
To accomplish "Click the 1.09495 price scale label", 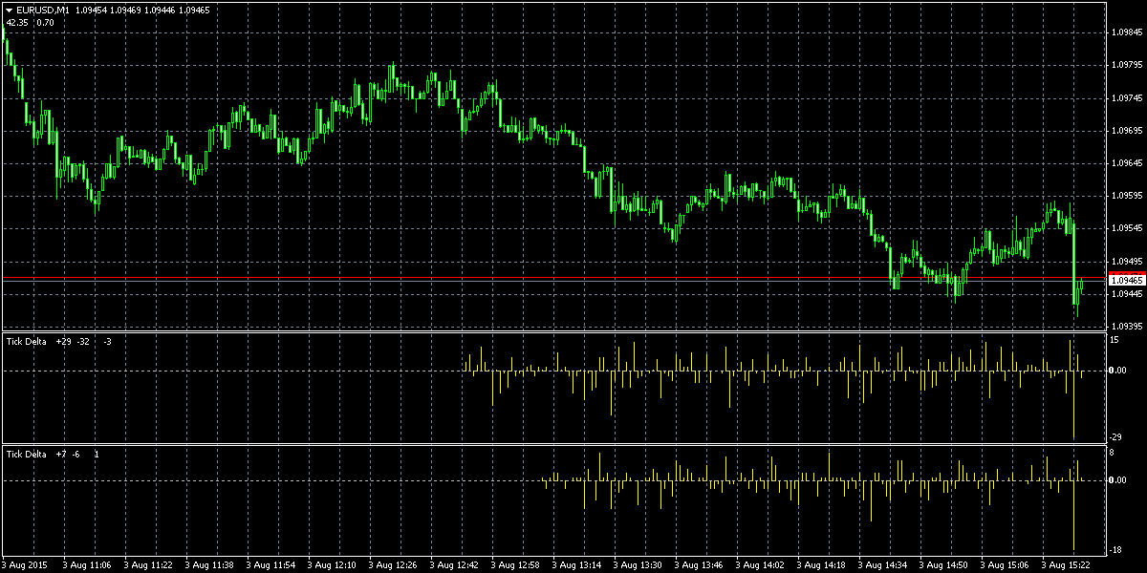I will (x=1128, y=261).
